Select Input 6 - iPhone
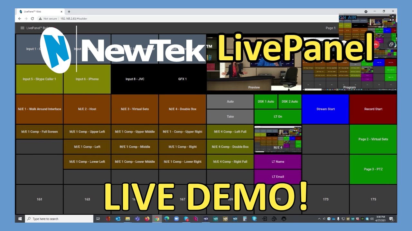 [87, 79]
